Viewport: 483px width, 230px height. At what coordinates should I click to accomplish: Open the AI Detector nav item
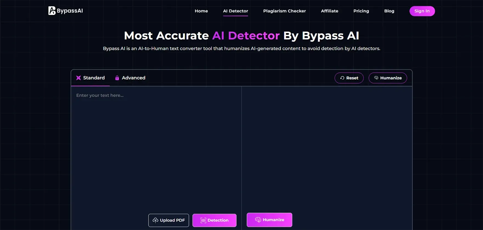(x=235, y=11)
